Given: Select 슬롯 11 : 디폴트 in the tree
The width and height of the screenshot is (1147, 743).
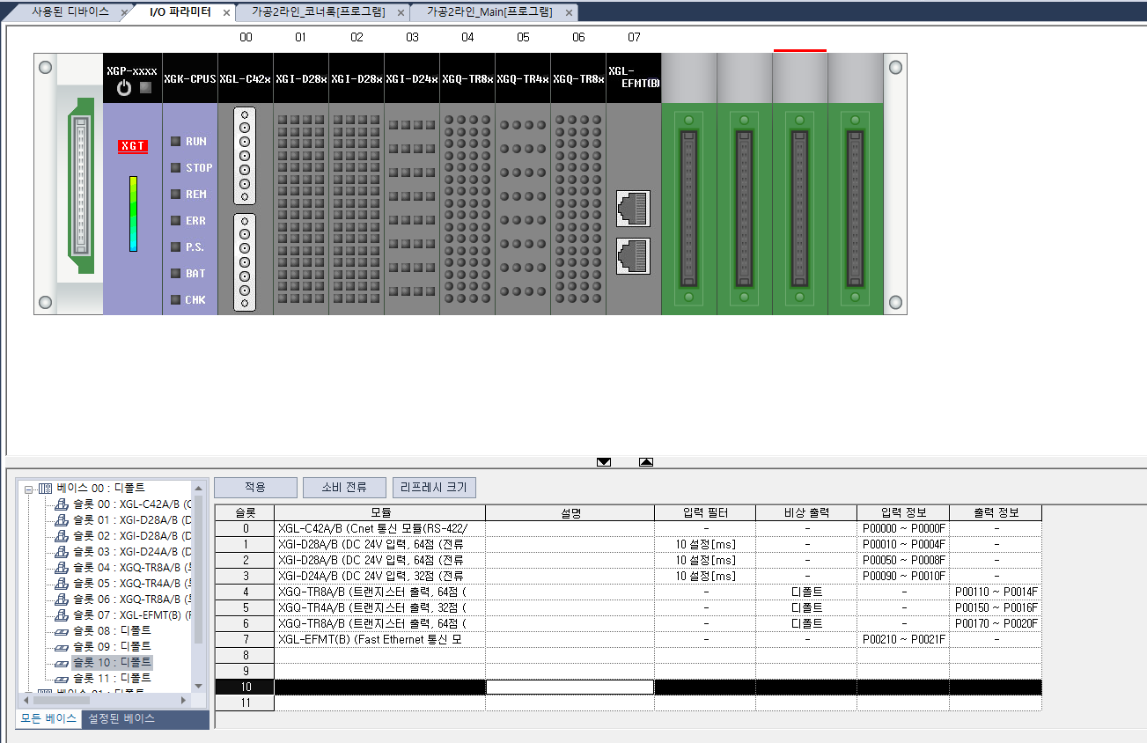Looking at the screenshot, I should (112, 678).
